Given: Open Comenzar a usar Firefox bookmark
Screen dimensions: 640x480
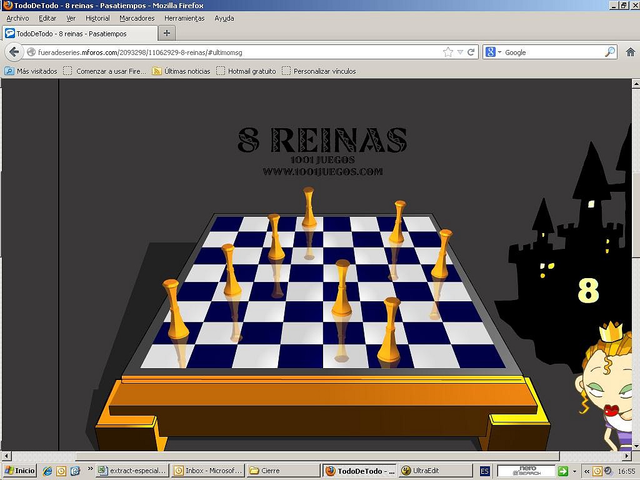Looking at the screenshot, I should click(x=105, y=71).
